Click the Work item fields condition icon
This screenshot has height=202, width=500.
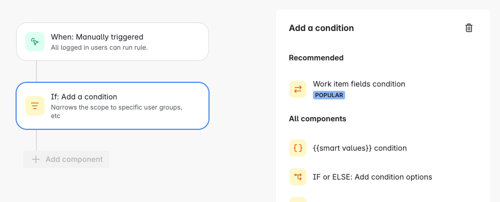(x=298, y=89)
